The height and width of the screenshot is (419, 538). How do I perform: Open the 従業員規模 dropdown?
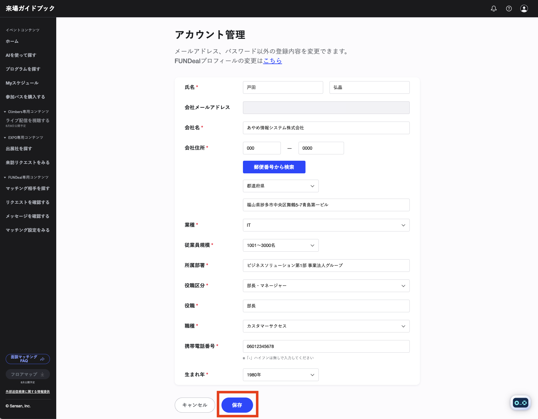(281, 245)
